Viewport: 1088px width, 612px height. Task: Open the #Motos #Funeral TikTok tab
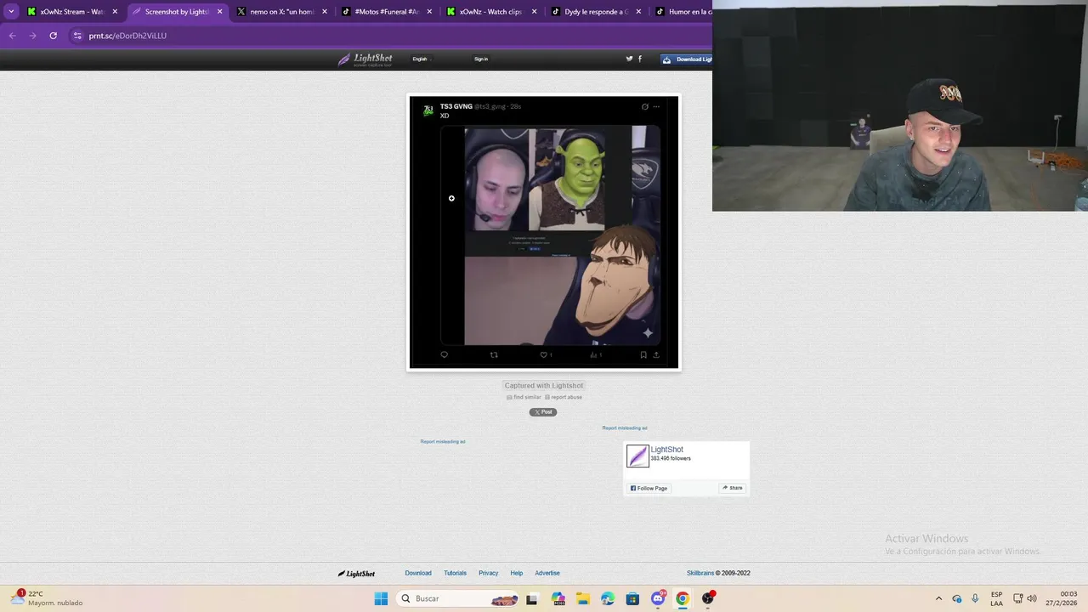click(x=385, y=12)
